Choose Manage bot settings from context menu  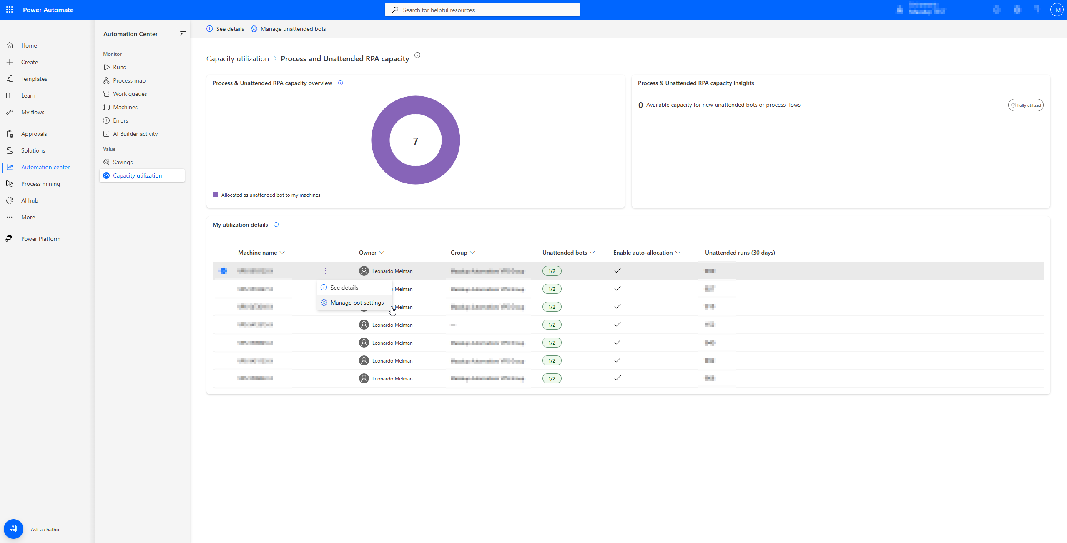pos(357,303)
